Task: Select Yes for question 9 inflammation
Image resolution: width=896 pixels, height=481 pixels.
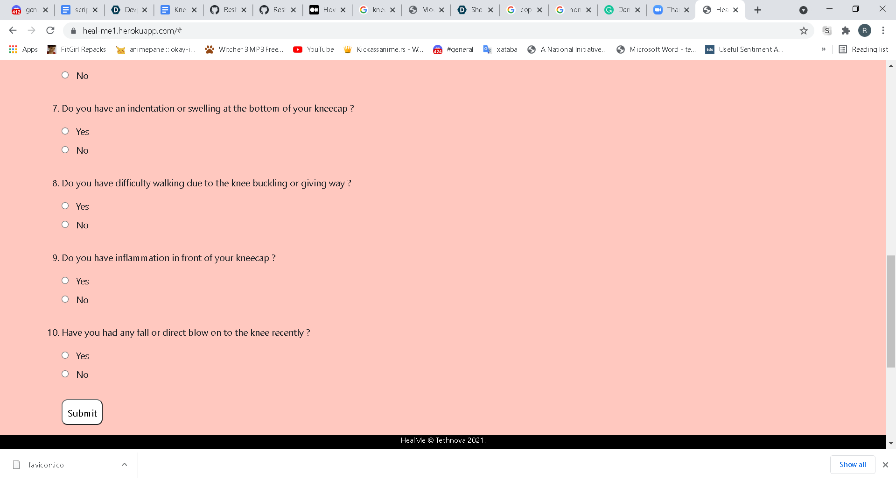Action: [65, 281]
